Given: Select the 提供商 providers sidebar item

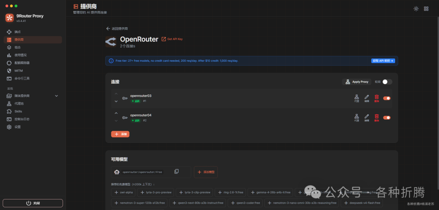Looking at the screenshot, I should tap(33, 40).
